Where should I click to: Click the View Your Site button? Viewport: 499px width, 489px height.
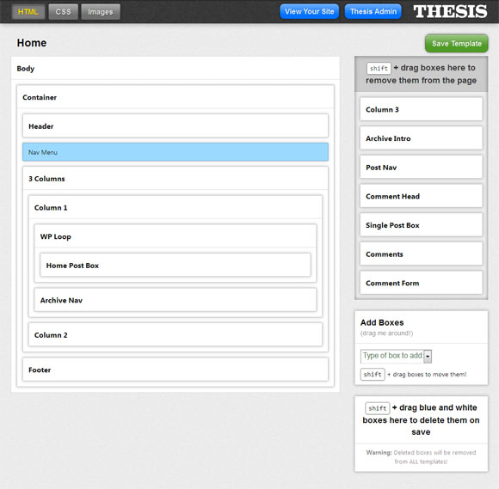click(x=310, y=11)
